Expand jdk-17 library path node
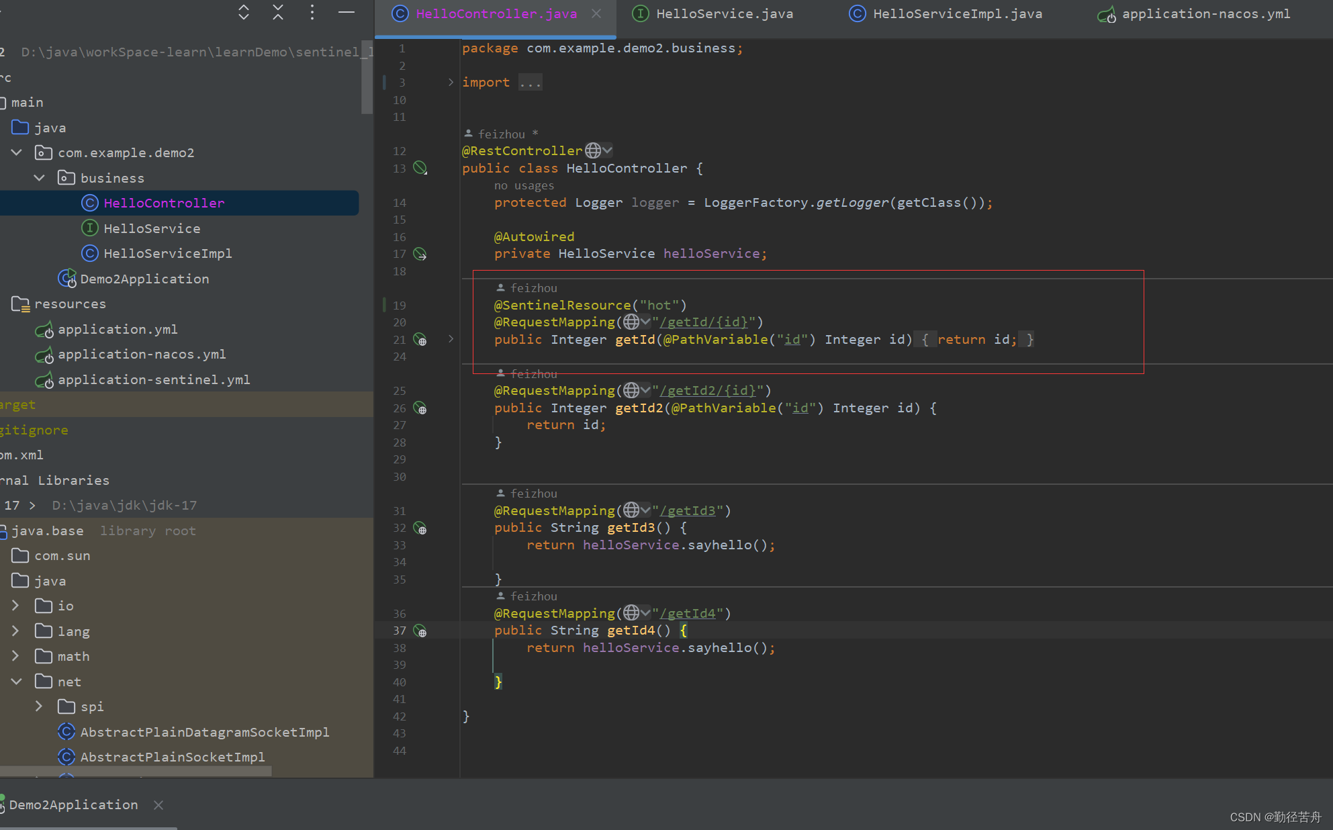The height and width of the screenshot is (830, 1333). [32, 505]
